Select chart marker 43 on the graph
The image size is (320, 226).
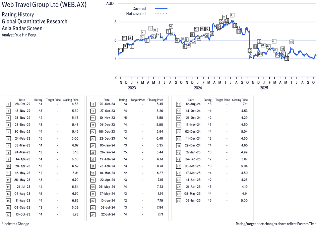click(274, 41)
